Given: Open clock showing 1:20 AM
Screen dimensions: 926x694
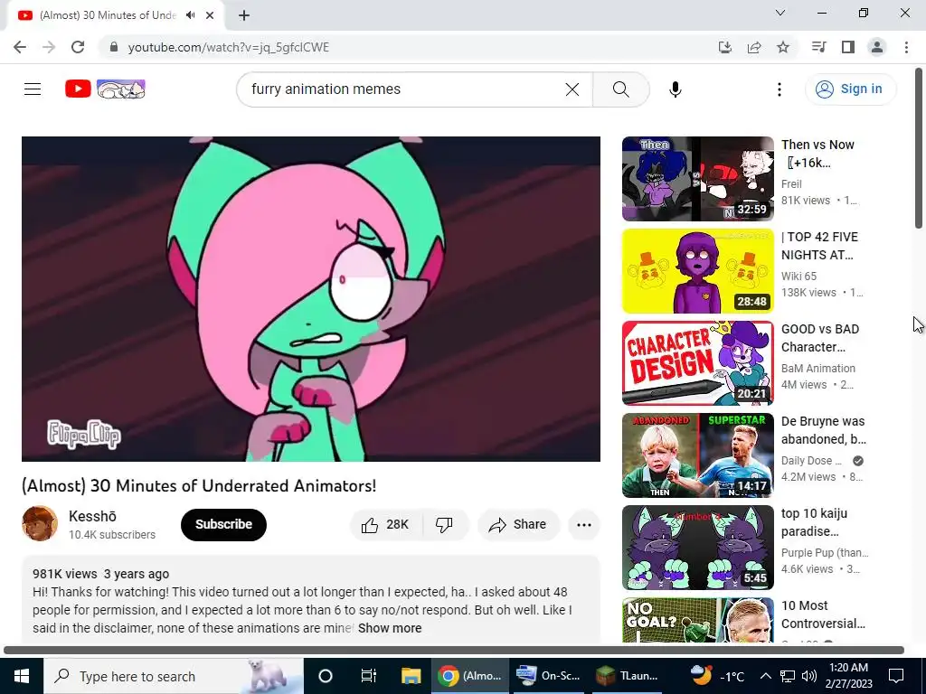Looking at the screenshot, I should pos(848,676).
